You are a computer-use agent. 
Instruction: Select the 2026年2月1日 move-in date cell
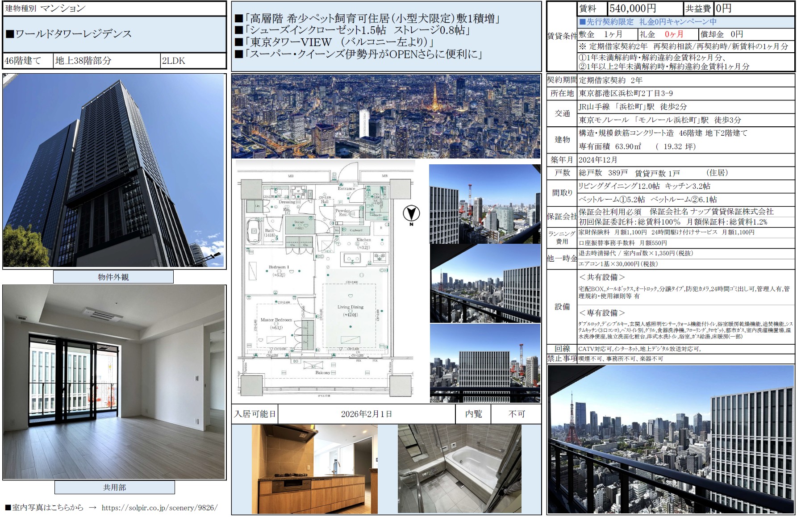[x=366, y=414]
